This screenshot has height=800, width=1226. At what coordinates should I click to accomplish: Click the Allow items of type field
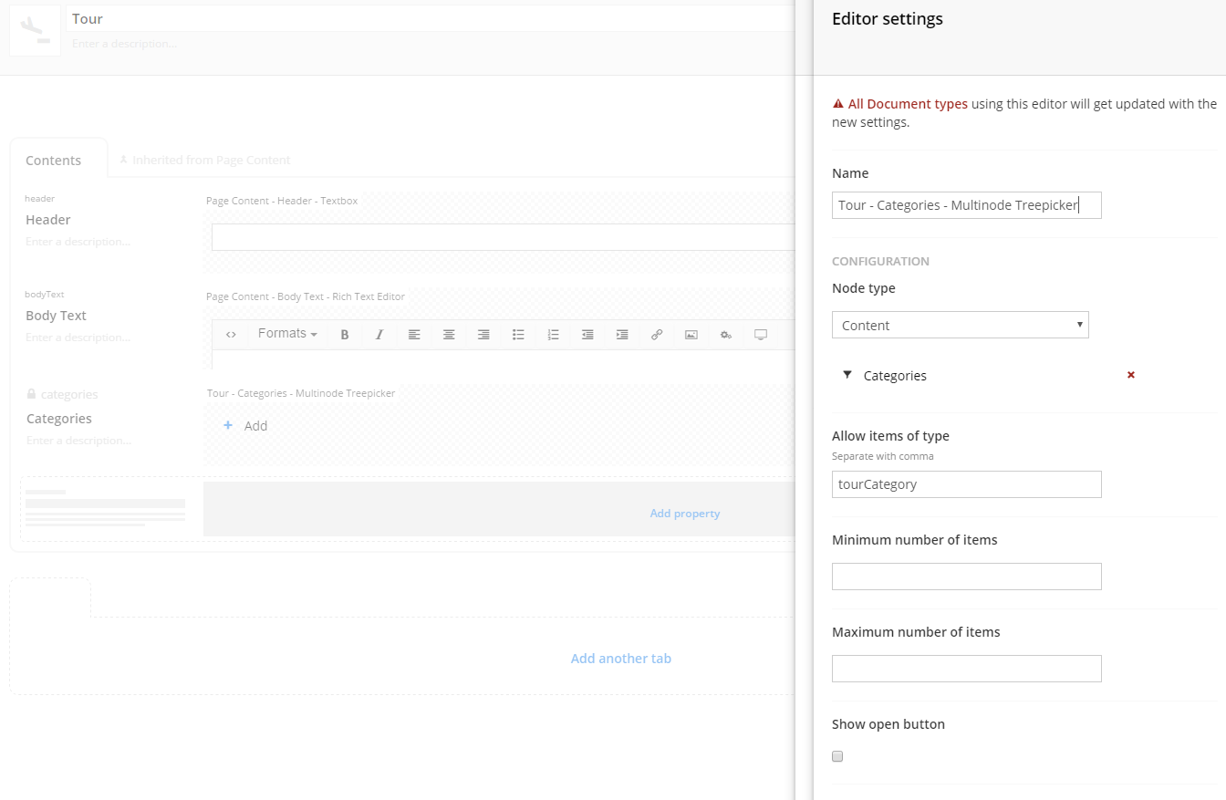[x=967, y=484]
